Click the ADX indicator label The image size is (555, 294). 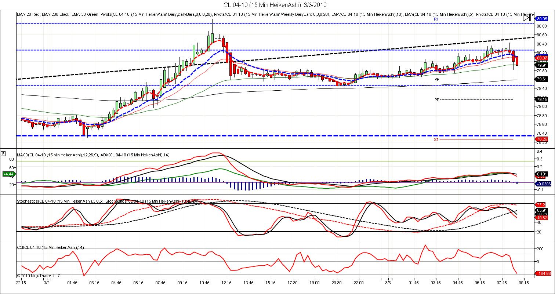[135, 155]
